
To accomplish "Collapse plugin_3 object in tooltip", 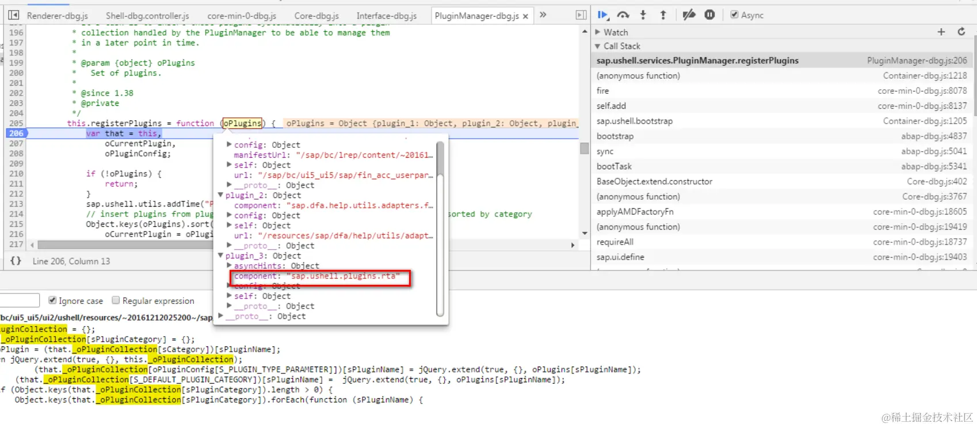I will tap(220, 256).
